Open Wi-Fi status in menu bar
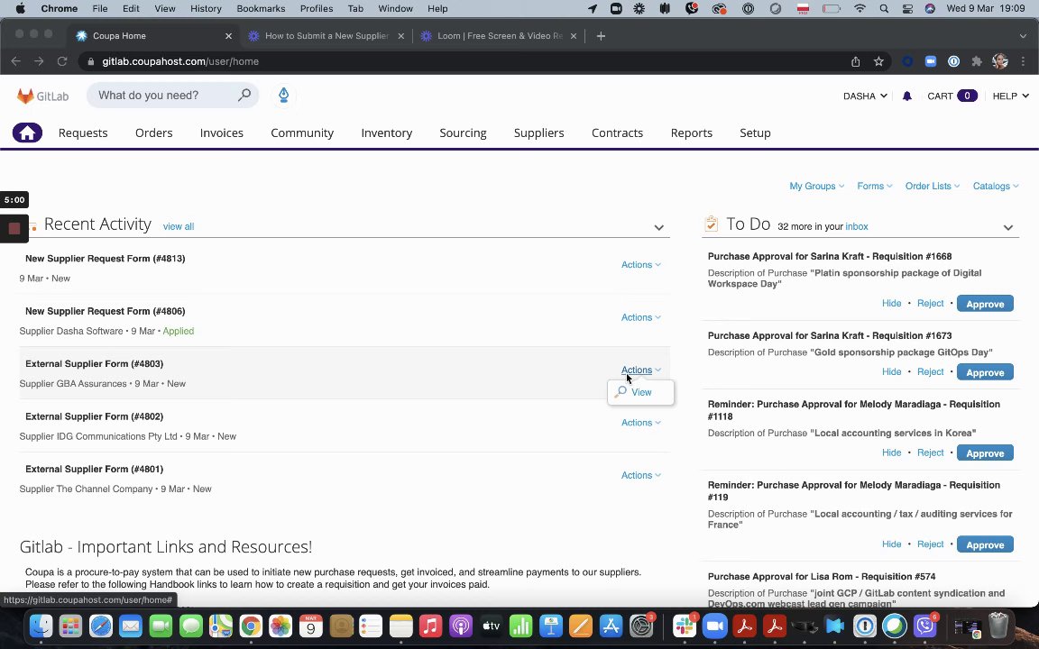 click(x=860, y=9)
